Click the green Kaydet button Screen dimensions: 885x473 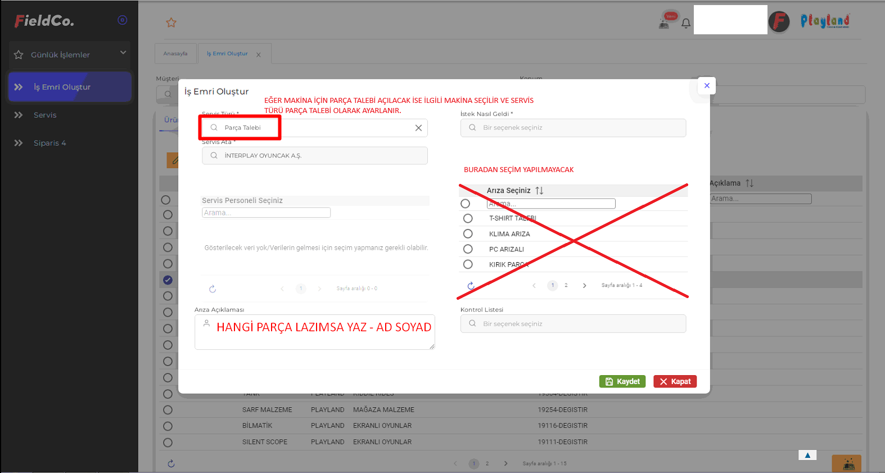(622, 381)
